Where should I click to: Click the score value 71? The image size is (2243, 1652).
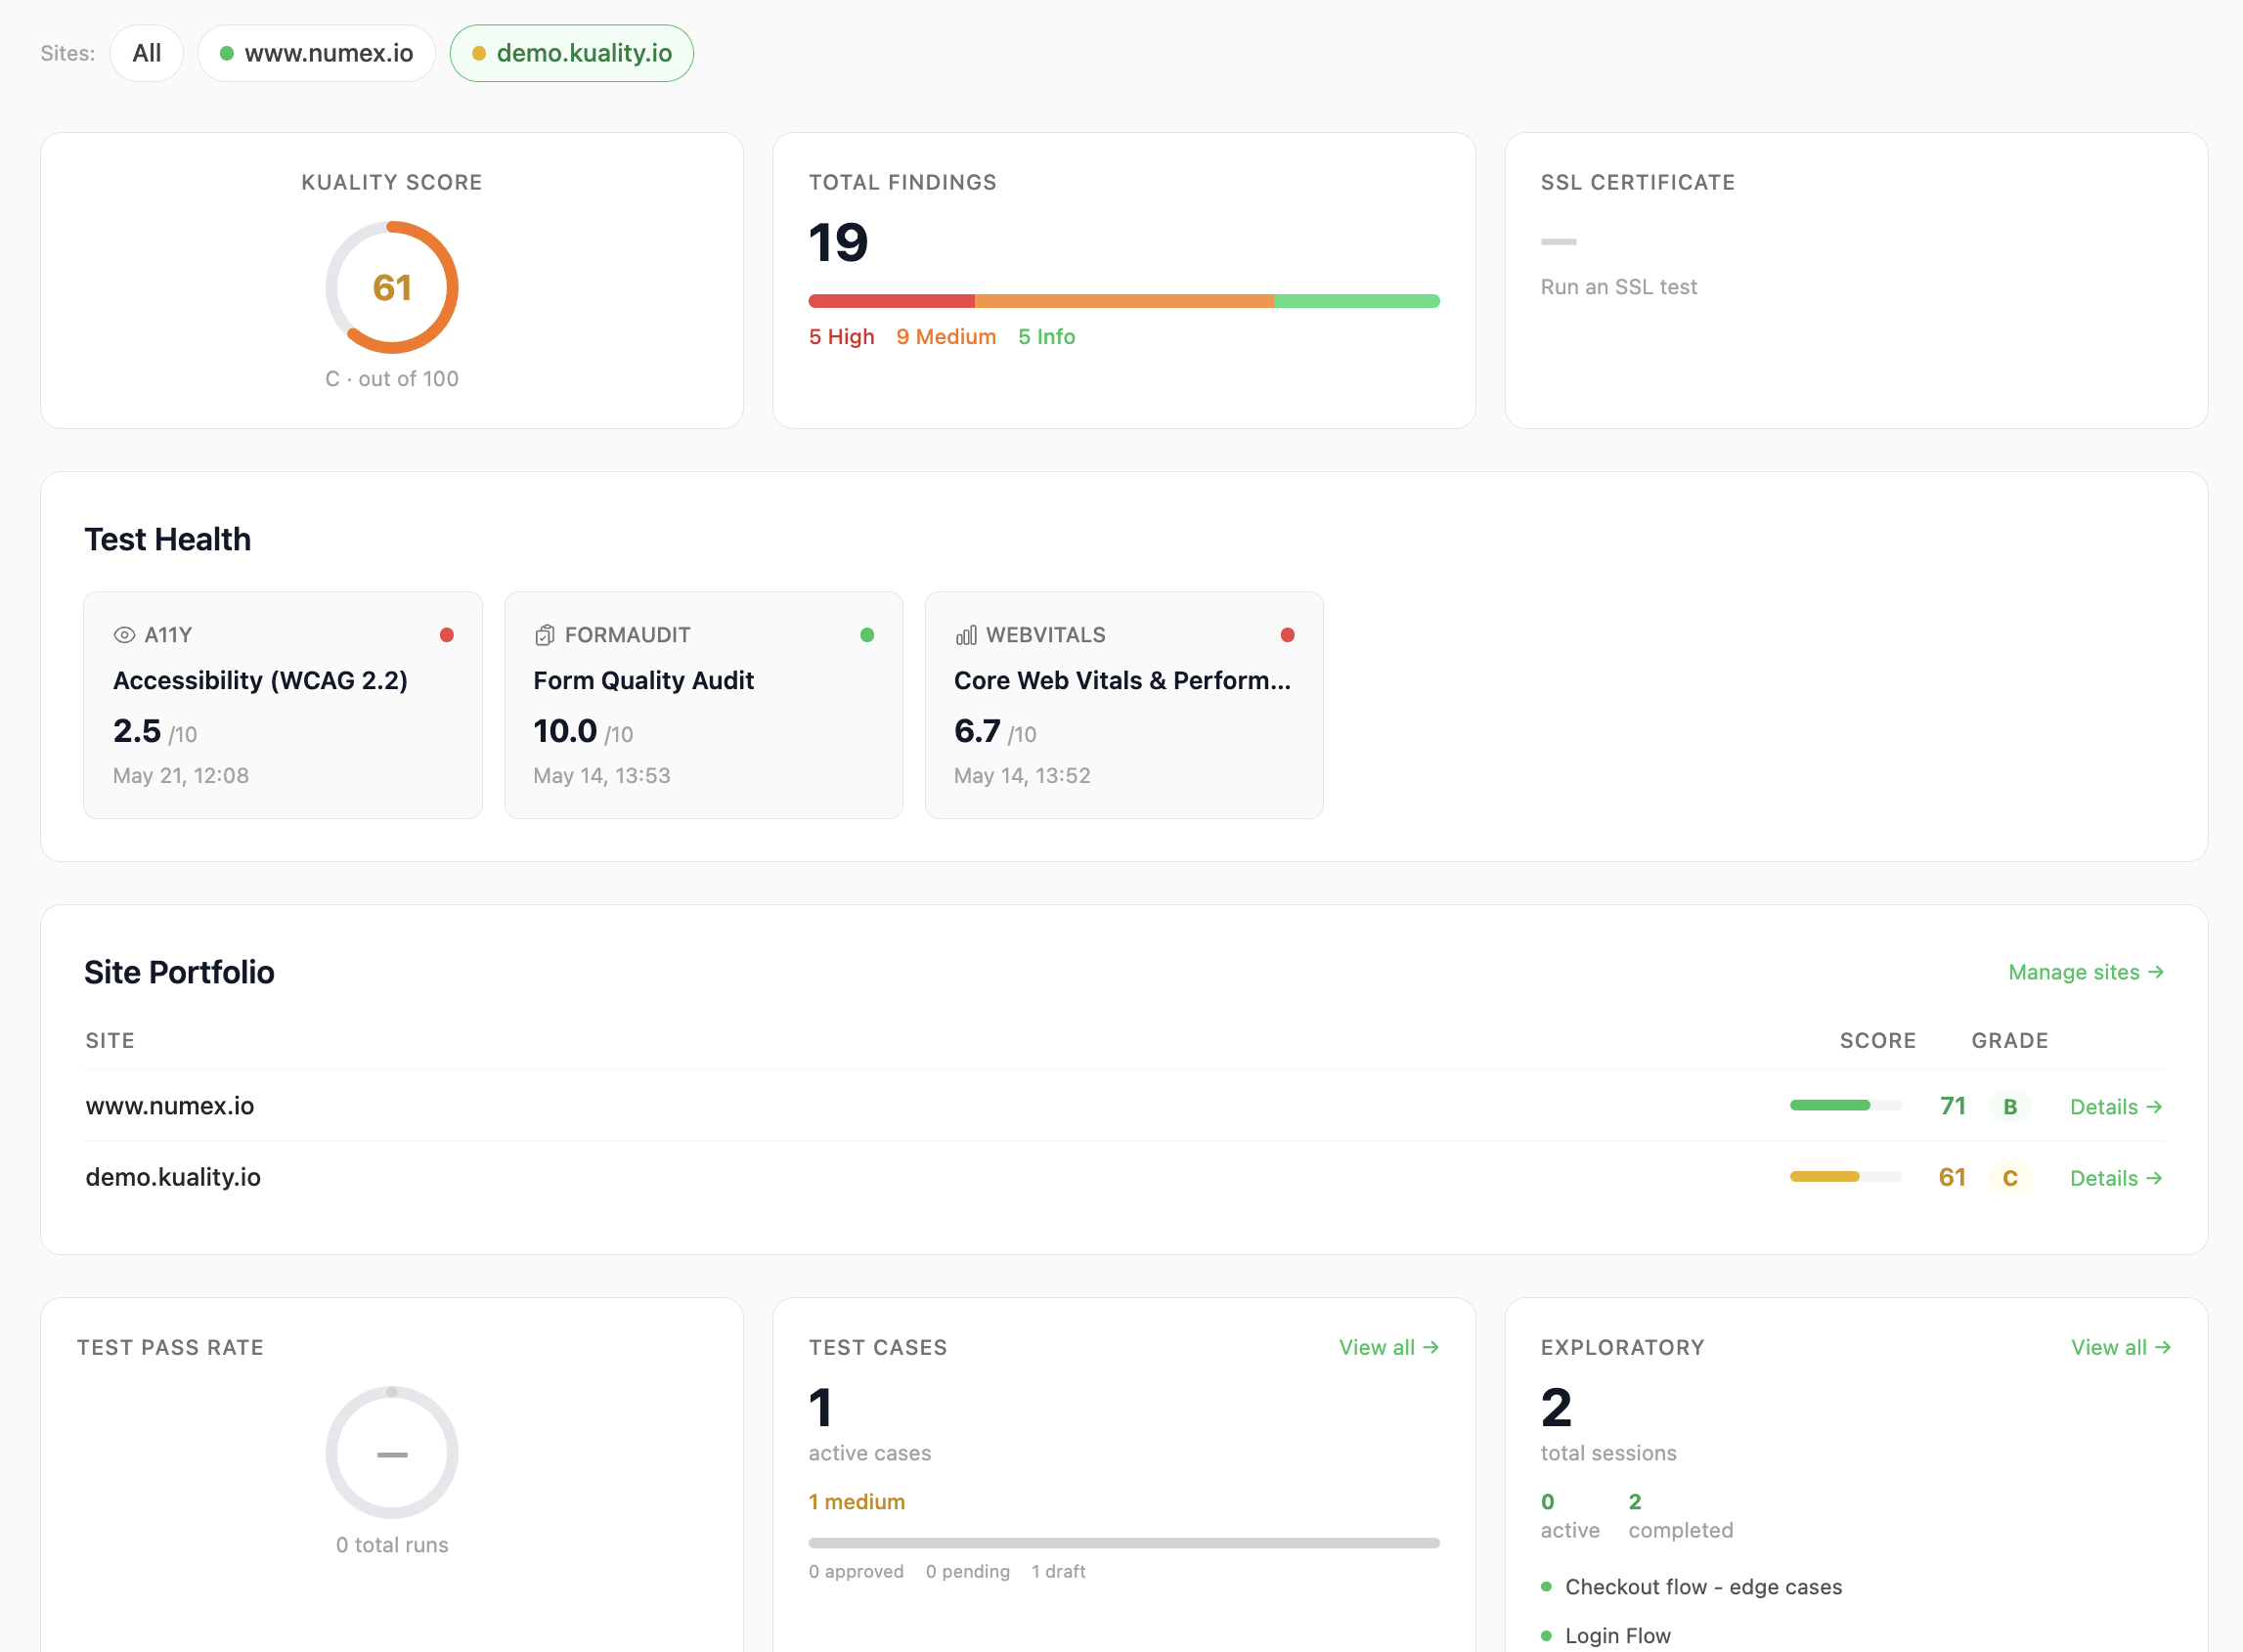point(1952,1106)
